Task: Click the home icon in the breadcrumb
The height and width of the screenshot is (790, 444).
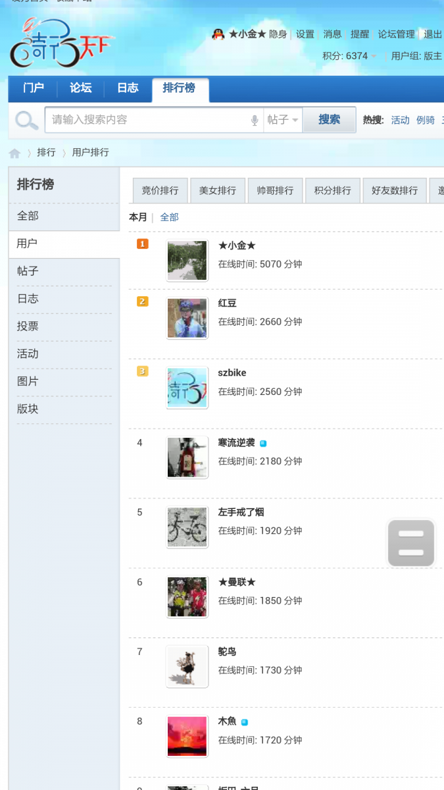Action: [14, 153]
